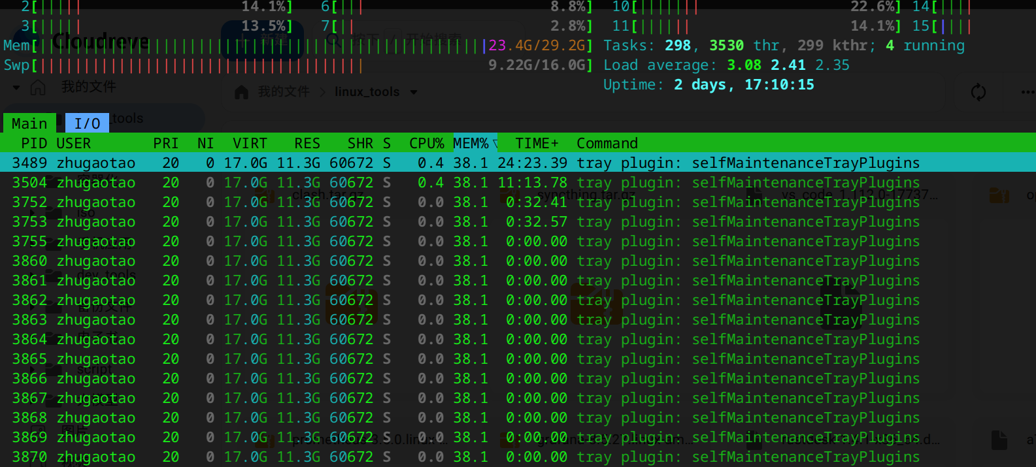Go to 我的文件 in the breadcrumb

284,91
